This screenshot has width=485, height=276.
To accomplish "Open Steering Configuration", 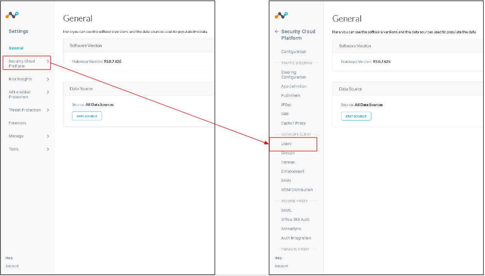I will 294,74.
